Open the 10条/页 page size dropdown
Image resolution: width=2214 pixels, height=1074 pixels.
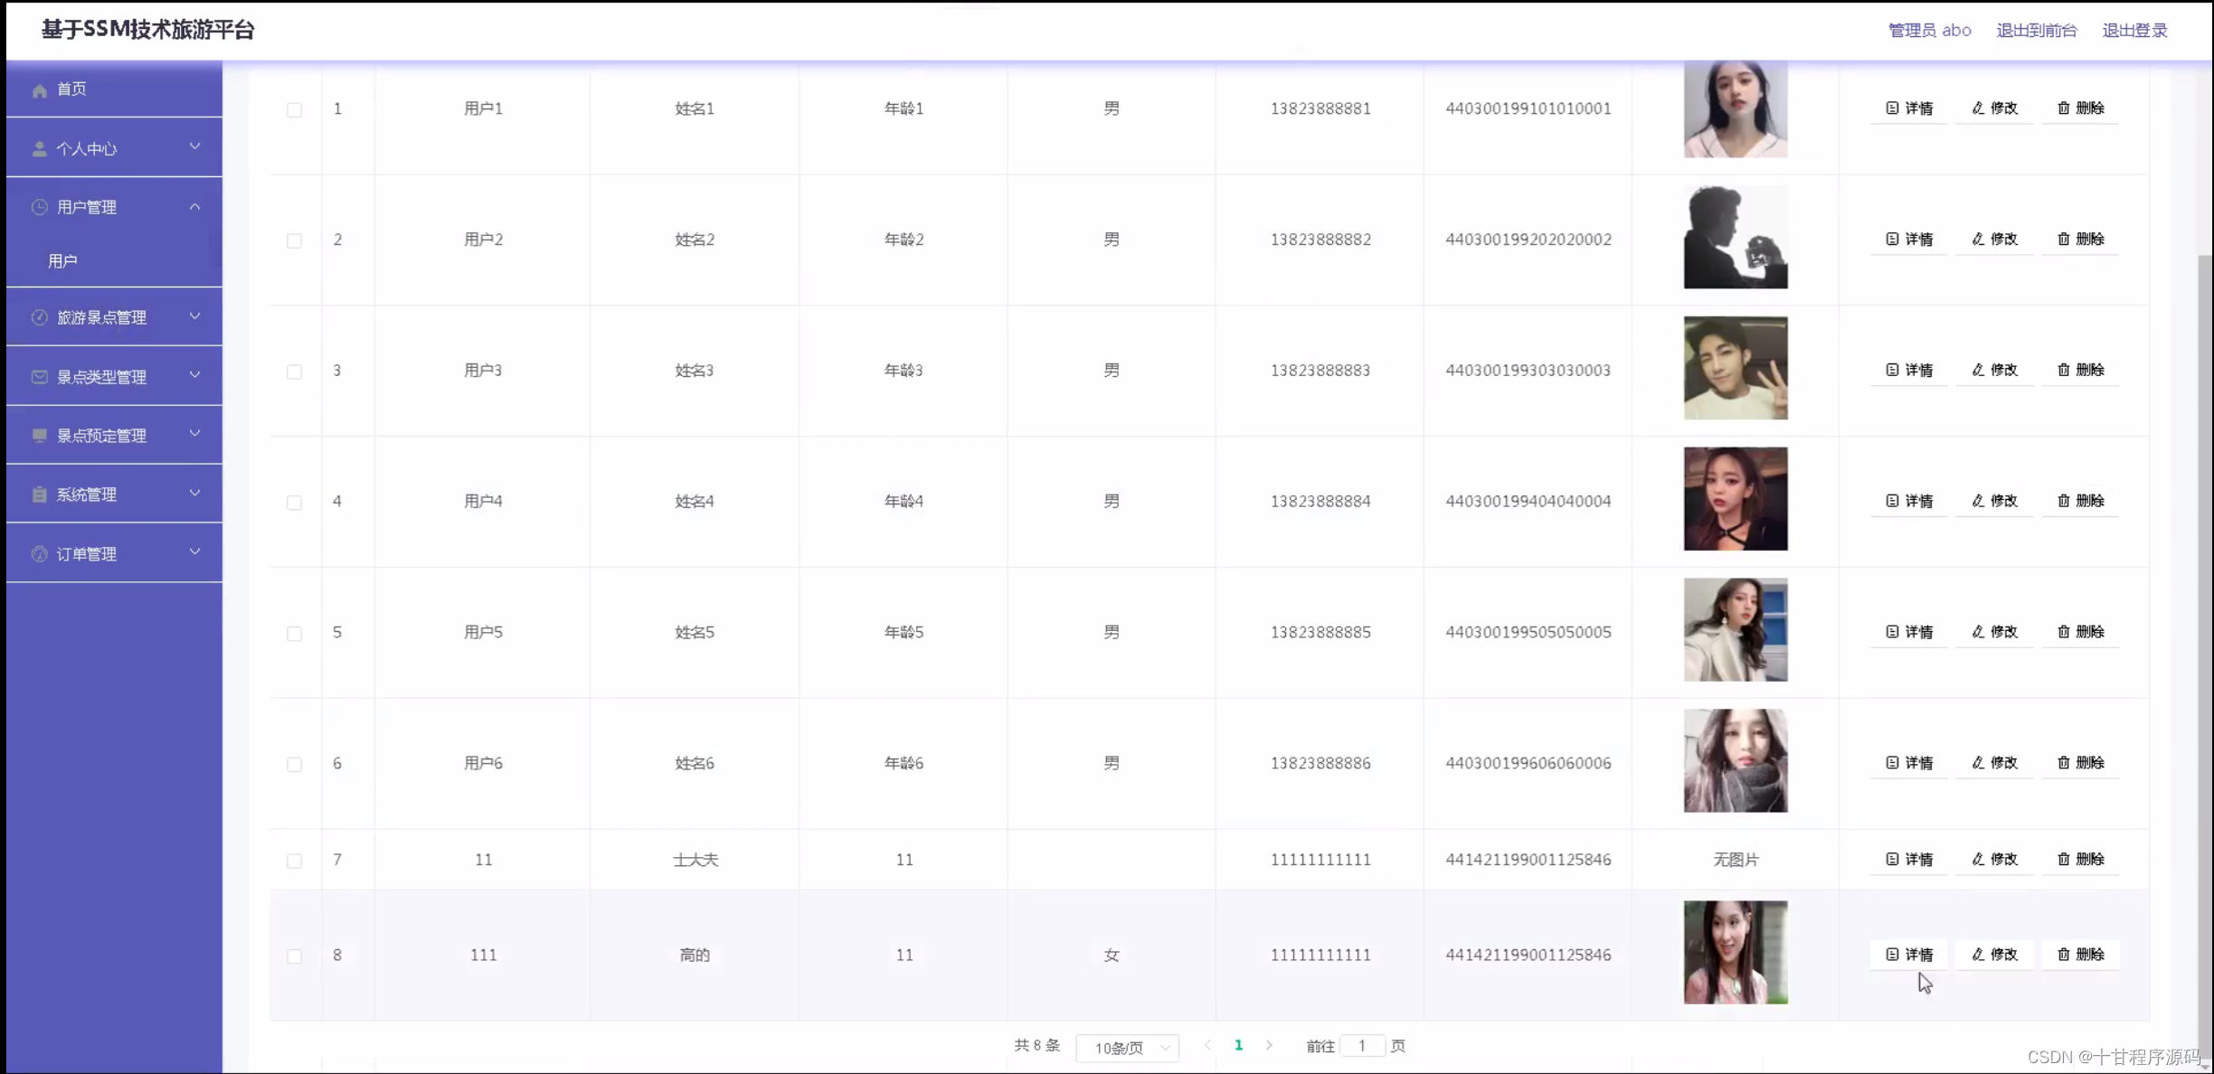pyautogui.click(x=1128, y=1047)
